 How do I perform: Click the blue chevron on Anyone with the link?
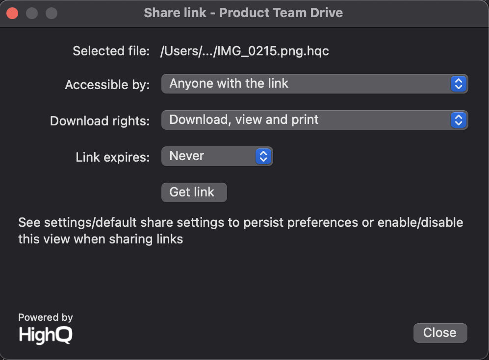point(459,84)
